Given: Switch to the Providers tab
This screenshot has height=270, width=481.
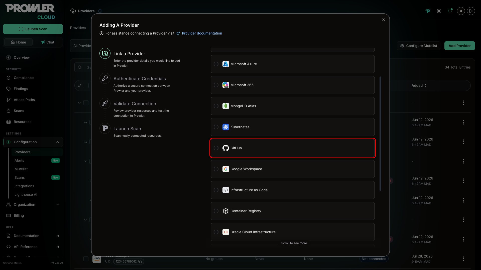Looking at the screenshot, I should [78, 28].
